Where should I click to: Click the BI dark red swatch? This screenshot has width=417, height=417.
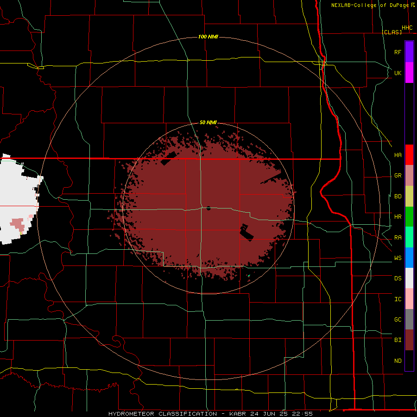click(409, 340)
